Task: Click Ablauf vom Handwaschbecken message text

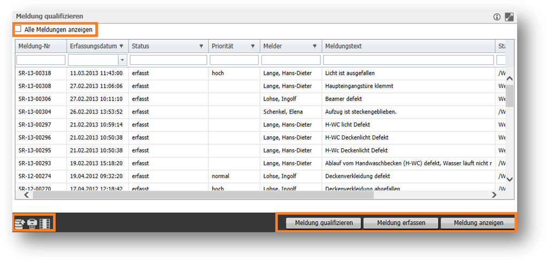Action: click(409, 164)
